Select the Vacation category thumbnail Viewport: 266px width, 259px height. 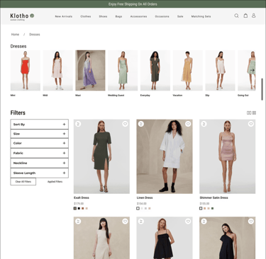(188, 70)
